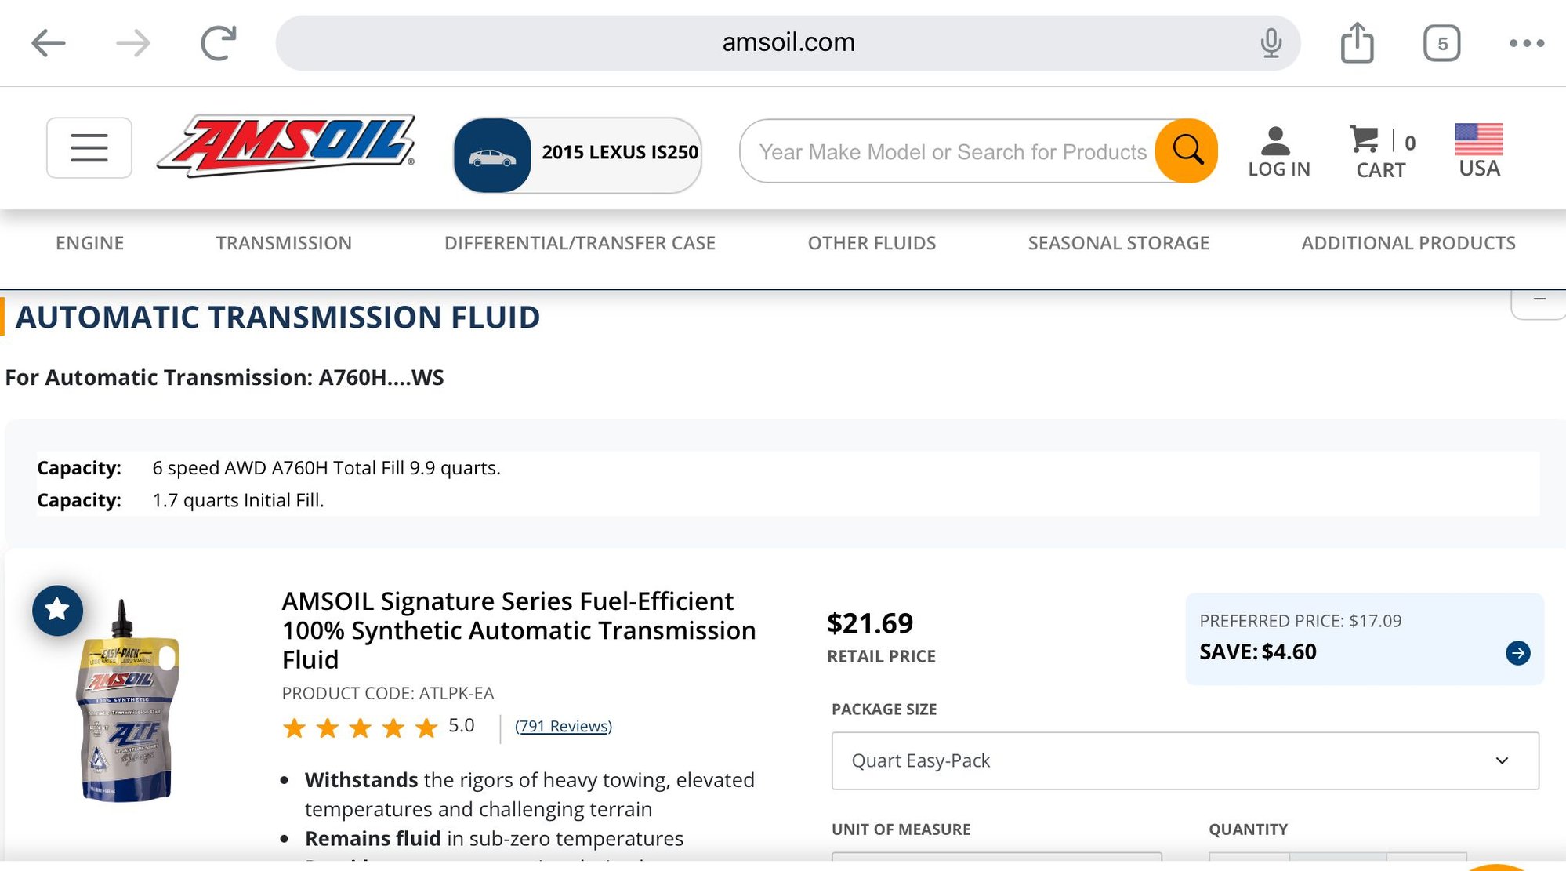Click the LOG IN account icon
The height and width of the screenshot is (871, 1566).
(1278, 152)
